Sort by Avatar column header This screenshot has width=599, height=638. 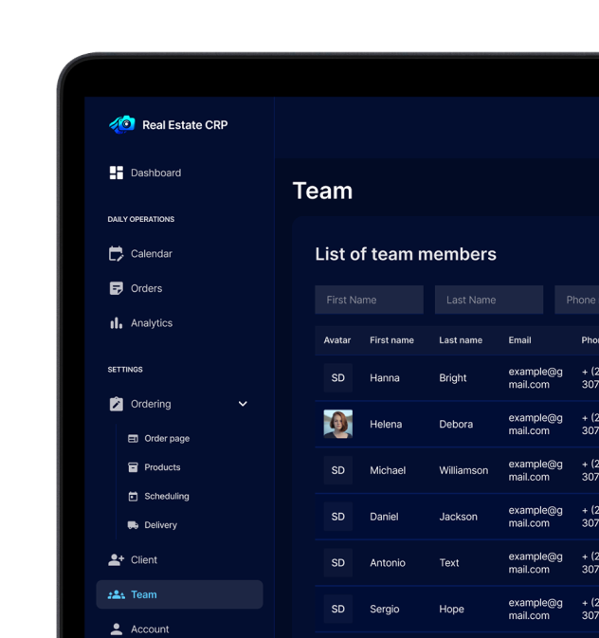[337, 340]
